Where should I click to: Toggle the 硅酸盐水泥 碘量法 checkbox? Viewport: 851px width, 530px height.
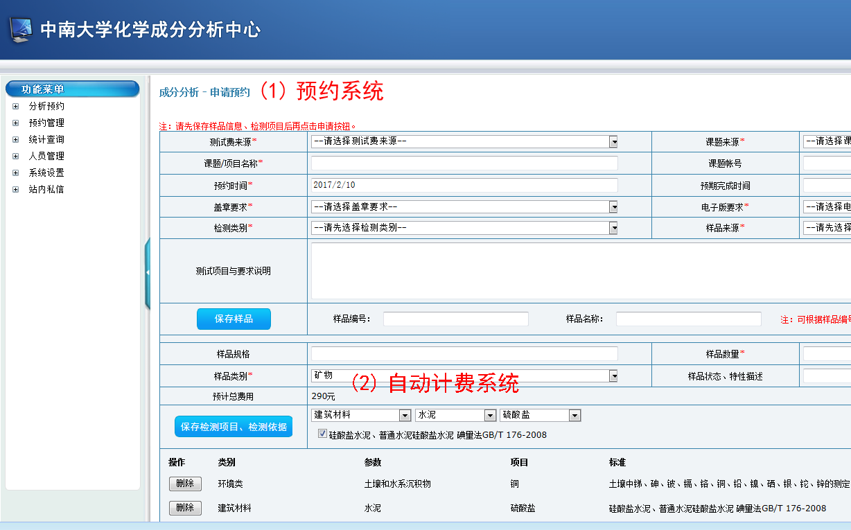coord(322,434)
